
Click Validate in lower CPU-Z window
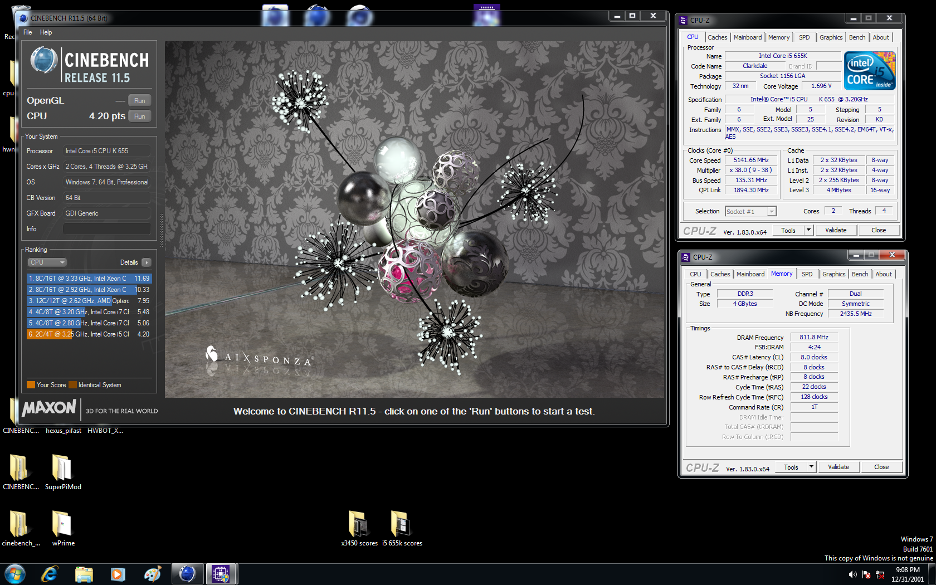838,467
